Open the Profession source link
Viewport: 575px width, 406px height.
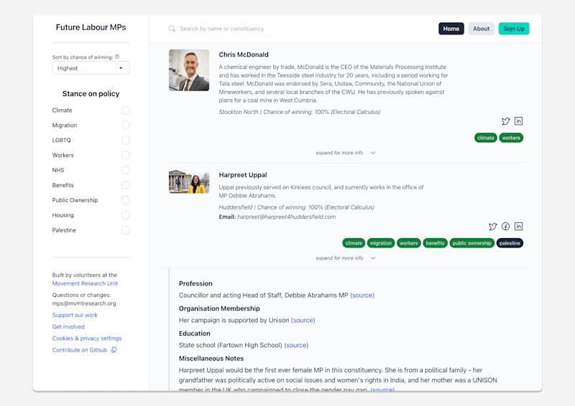[x=362, y=295]
